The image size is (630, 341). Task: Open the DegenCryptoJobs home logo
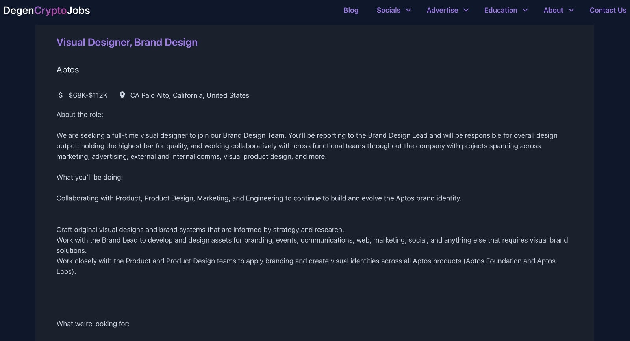pos(46,11)
